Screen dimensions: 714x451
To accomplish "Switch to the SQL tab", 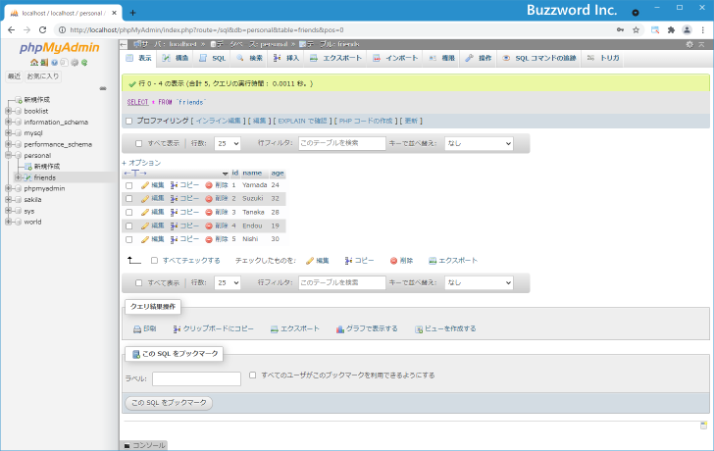I will pos(213,59).
